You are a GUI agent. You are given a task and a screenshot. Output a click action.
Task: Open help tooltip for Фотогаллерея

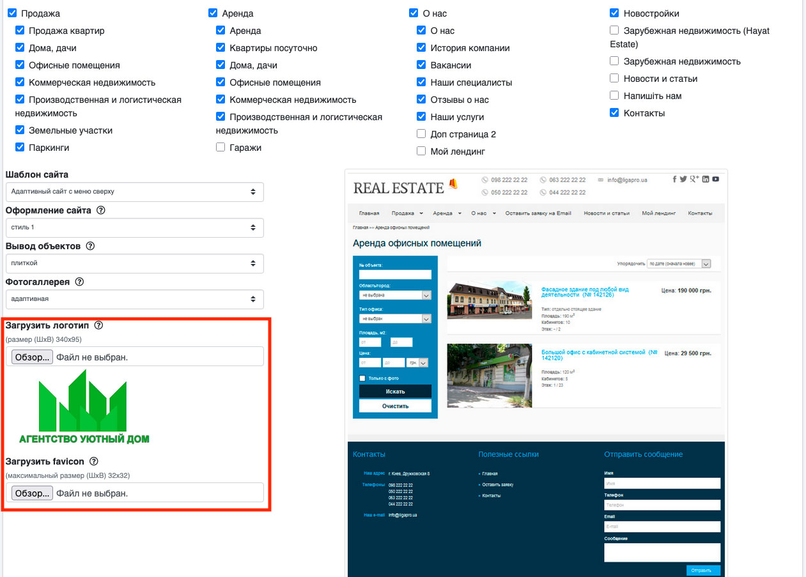click(80, 282)
